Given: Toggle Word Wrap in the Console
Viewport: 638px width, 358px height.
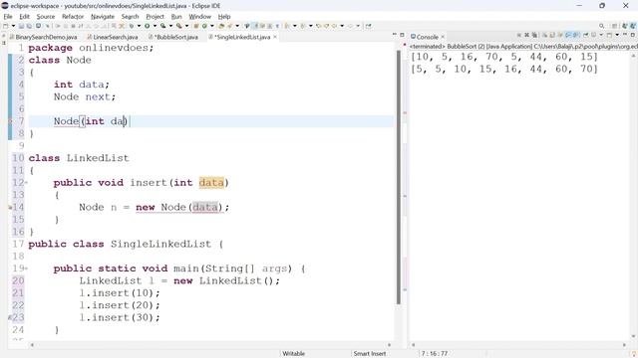Looking at the screenshot, I should [560, 36].
